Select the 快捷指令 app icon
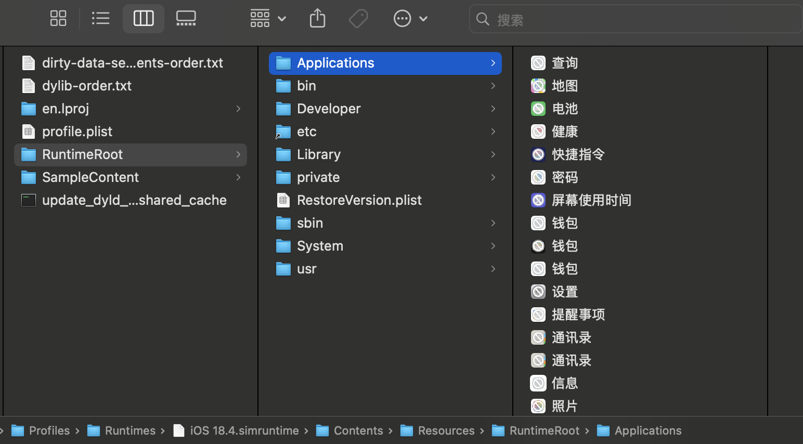Image resolution: width=803 pixels, height=444 pixels. (538, 154)
